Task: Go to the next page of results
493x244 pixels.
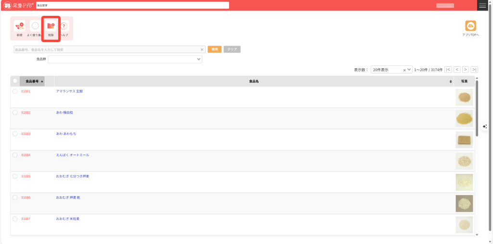Action: pyautogui.click(x=466, y=70)
